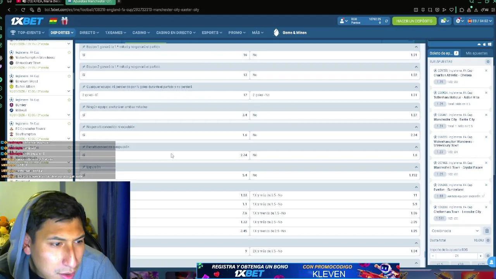Viewport: 496px width, 279px height.
Task: Open stake amount settings gear
Action: 488,256
